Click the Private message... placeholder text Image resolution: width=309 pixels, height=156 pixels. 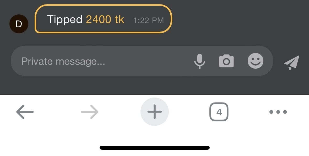pos(63,61)
